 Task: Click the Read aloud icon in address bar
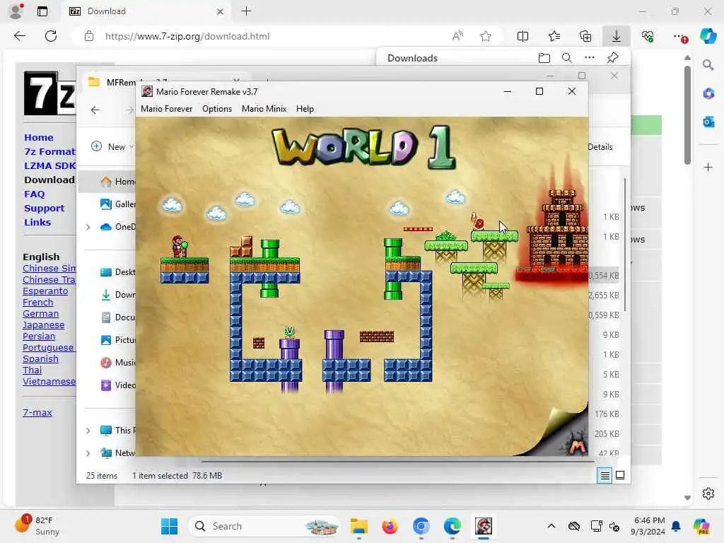(457, 36)
